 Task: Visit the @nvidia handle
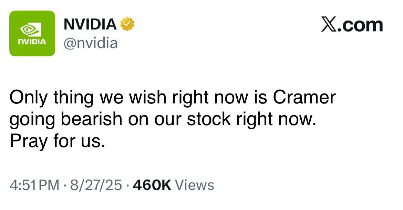(x=91, y=43)
